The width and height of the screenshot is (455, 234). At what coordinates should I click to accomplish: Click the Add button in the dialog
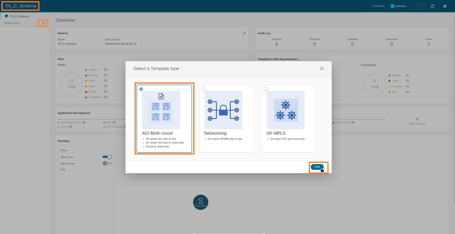317,167
